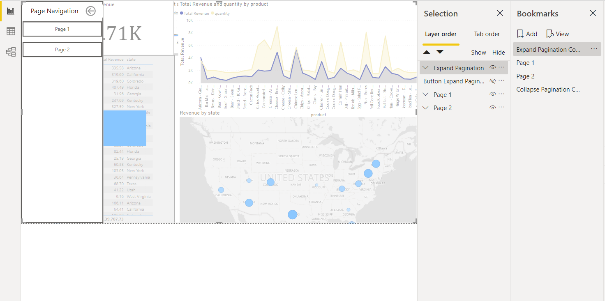This screenshot has width=605, height=301.
Task: Open more options for Button Expand Pagination layer
Action: [501, 81]
